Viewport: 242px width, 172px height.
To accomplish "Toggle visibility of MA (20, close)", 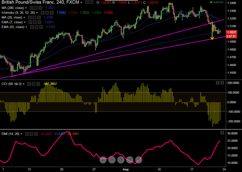I will [30, 17].
